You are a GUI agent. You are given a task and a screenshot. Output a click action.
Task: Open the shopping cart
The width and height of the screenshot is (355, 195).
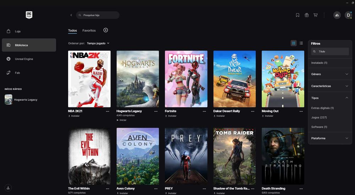tap(315, 15)
